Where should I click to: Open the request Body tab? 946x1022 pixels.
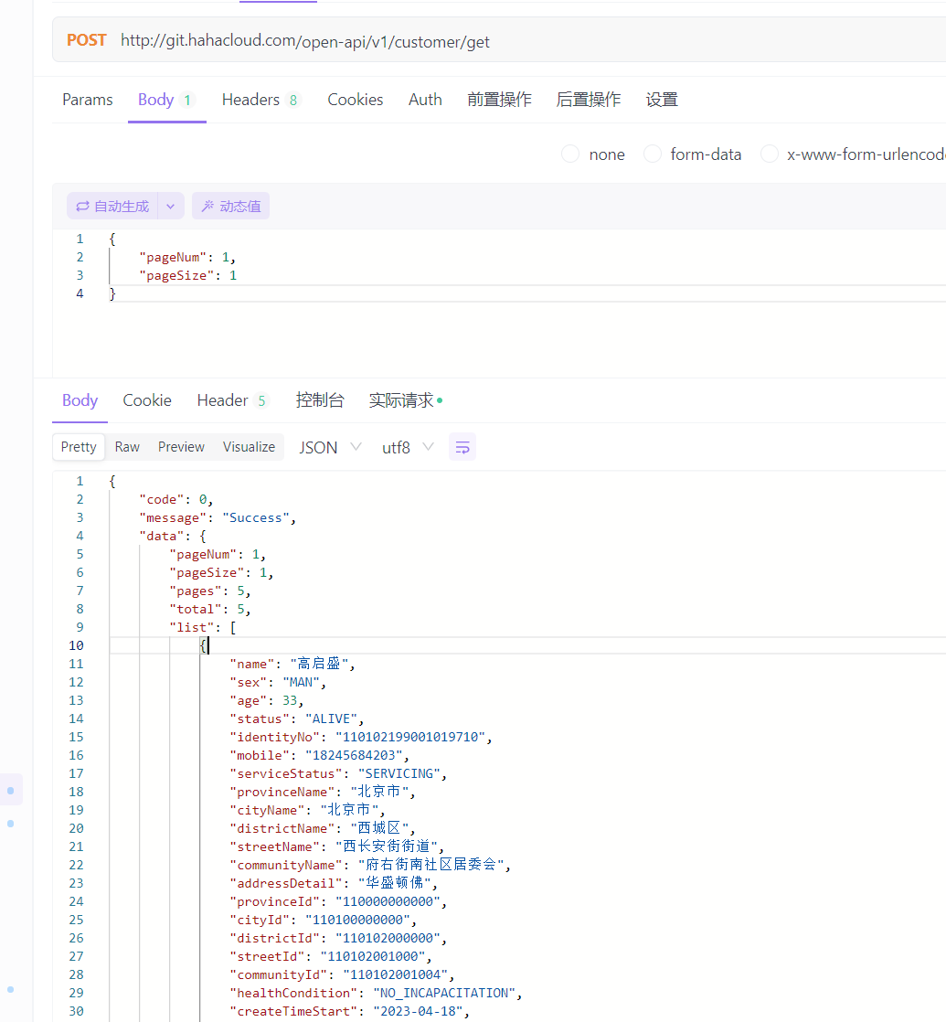pyautogui.click(x=166, y=100)
